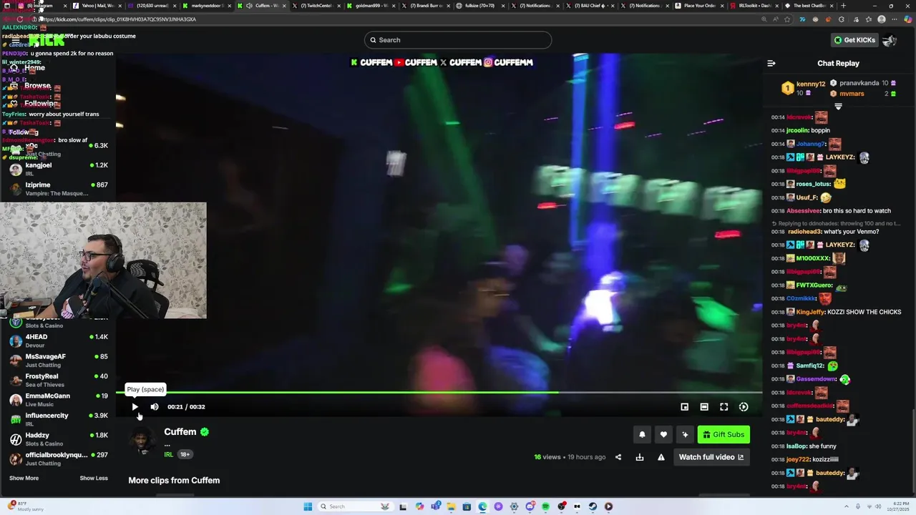Select Haddzy in the sidebar list

[58, 439]
